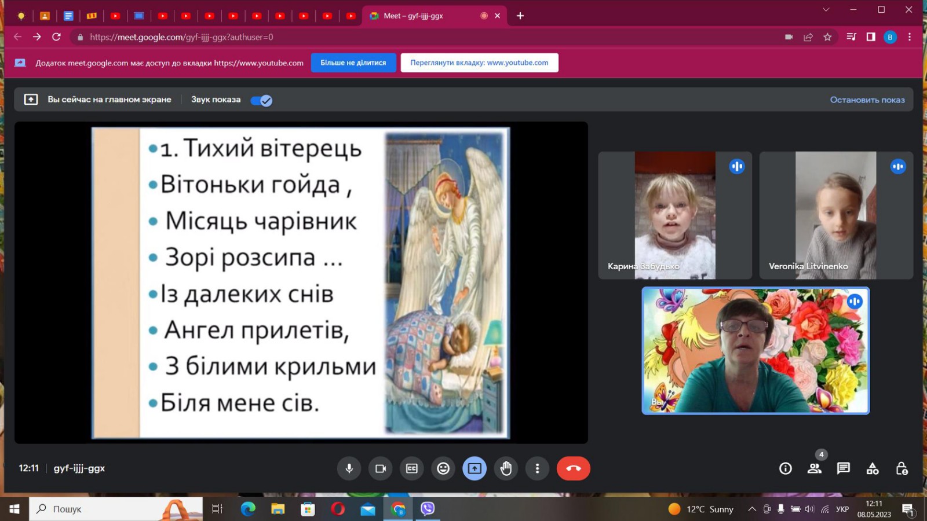Switch to the blue screen-icon tab
This screenshot has width=927, height=521.
(x=139, y=16)
